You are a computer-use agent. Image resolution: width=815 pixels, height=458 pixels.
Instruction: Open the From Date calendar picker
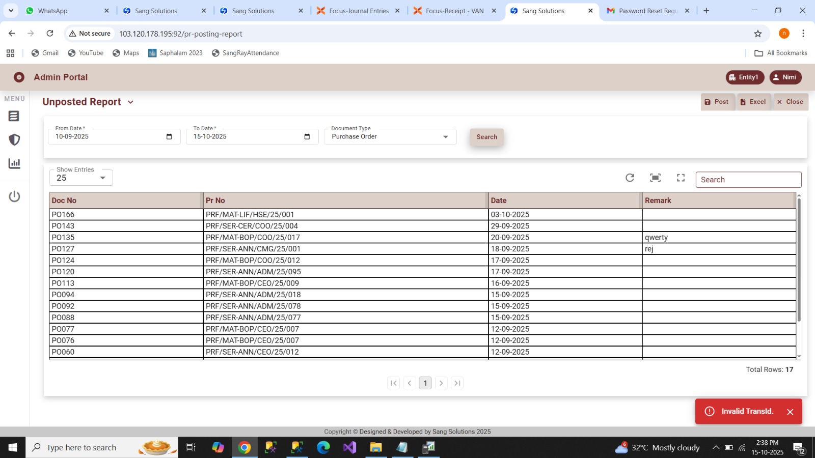[169, 137]
